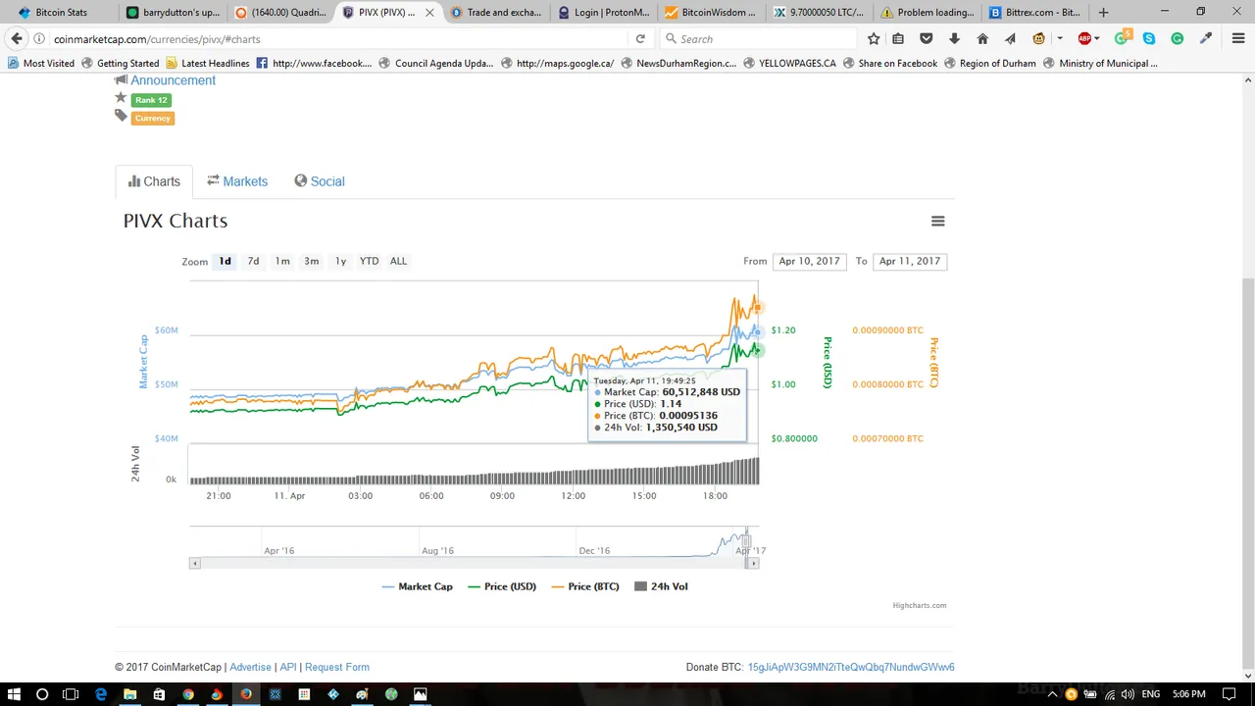
Task: Toggle the Price (USD) series in legend
Action: click(502, 586)
